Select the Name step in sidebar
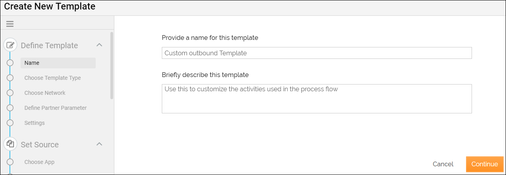The image size is (506, 175). point(58,63)
